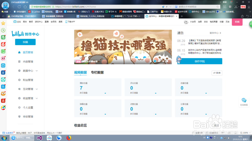
Task: Open the 下载APP link
Action: click(x=70, y=22)
